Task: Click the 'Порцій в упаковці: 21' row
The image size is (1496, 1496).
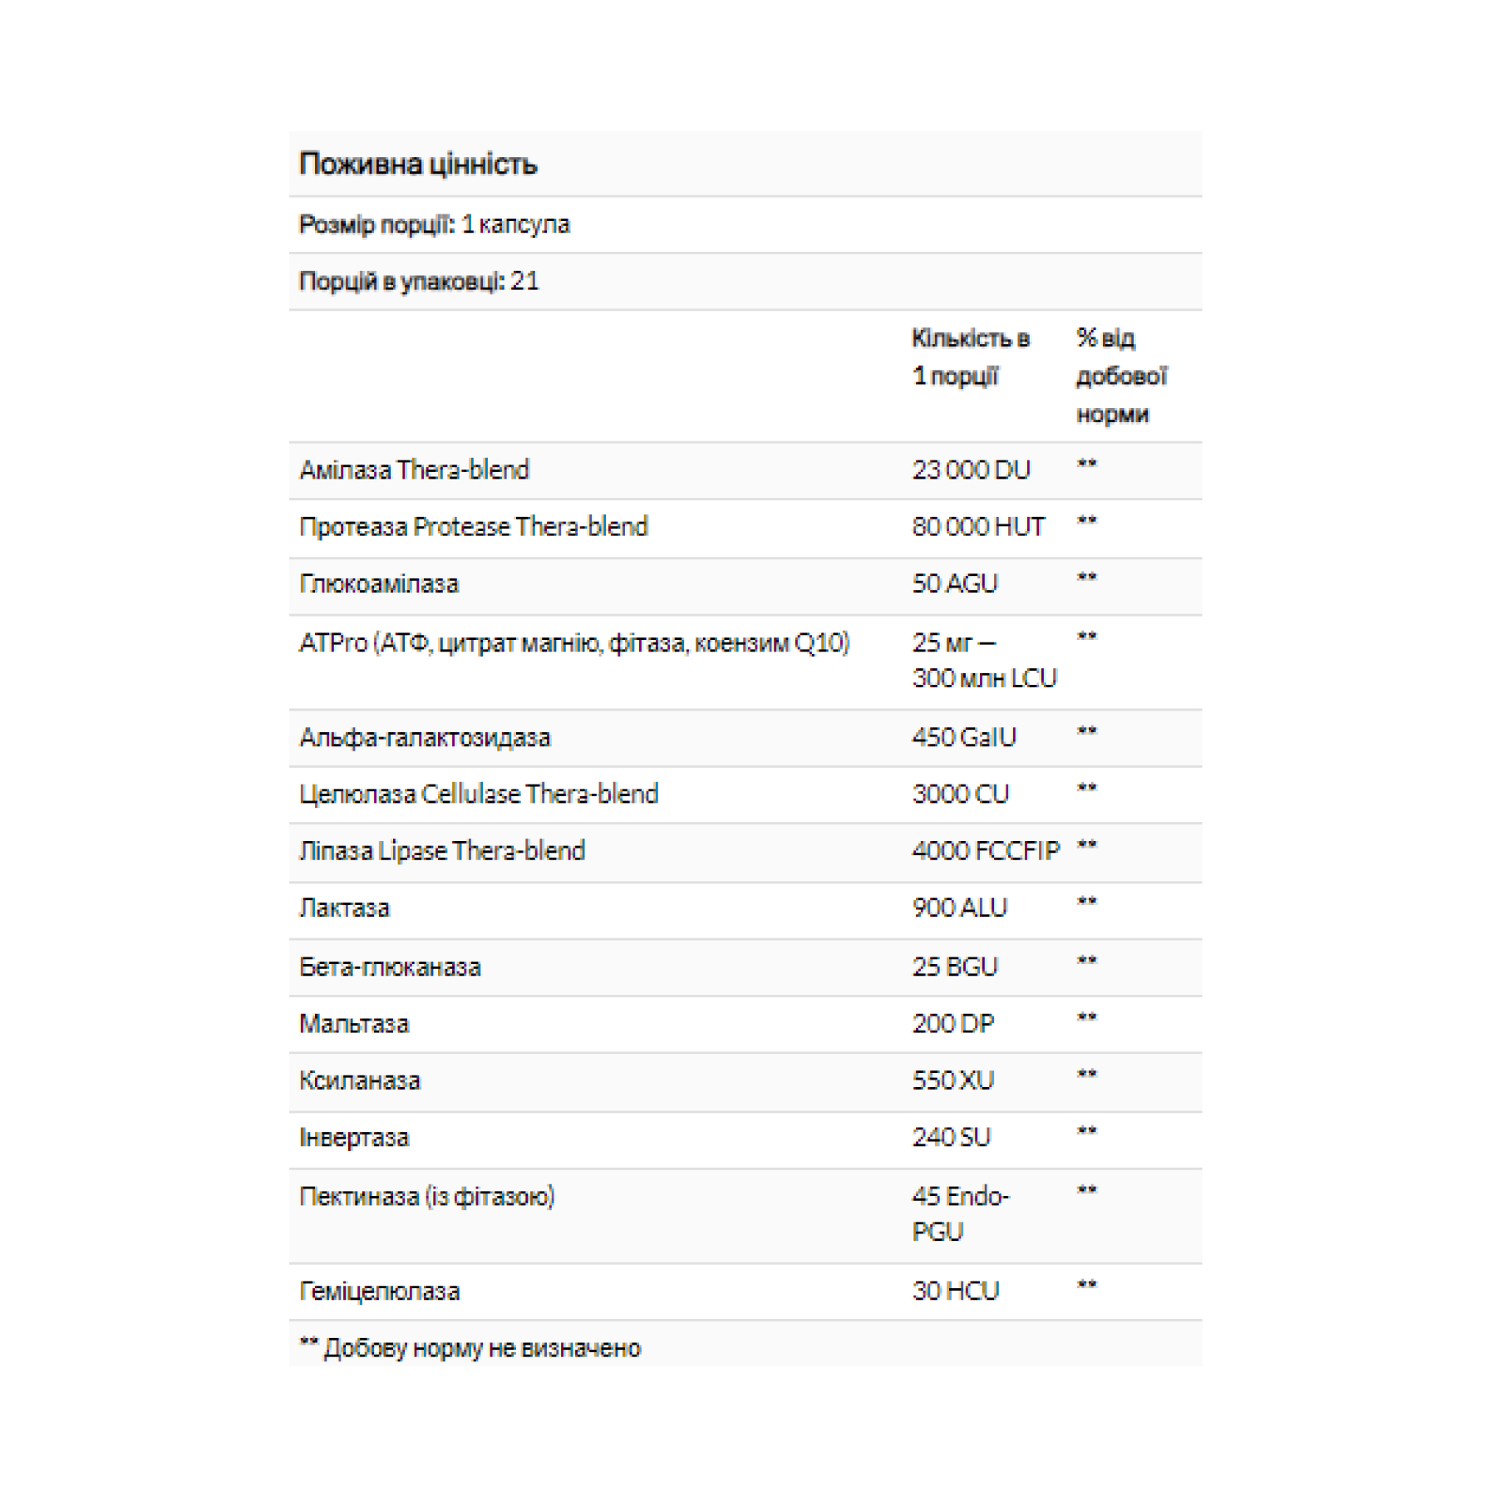Action: (x=419, y=282)
